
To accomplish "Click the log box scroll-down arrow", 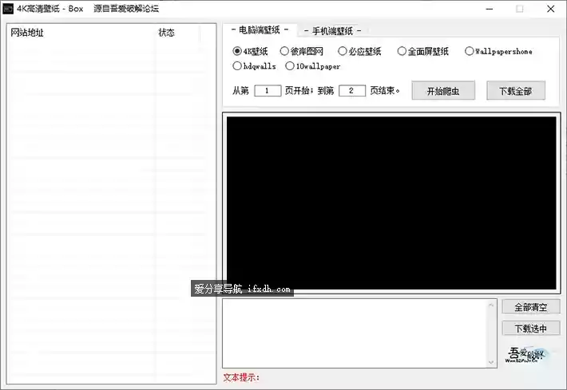I will tap(491, 362).
